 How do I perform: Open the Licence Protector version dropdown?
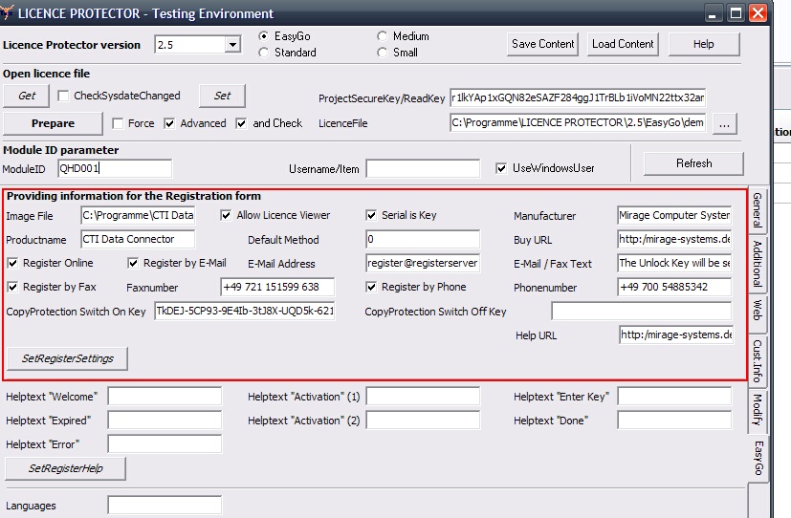pos(232,45)
